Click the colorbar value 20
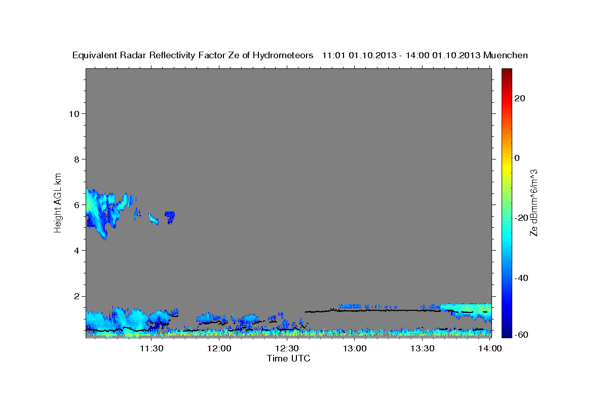 (520, 98)
